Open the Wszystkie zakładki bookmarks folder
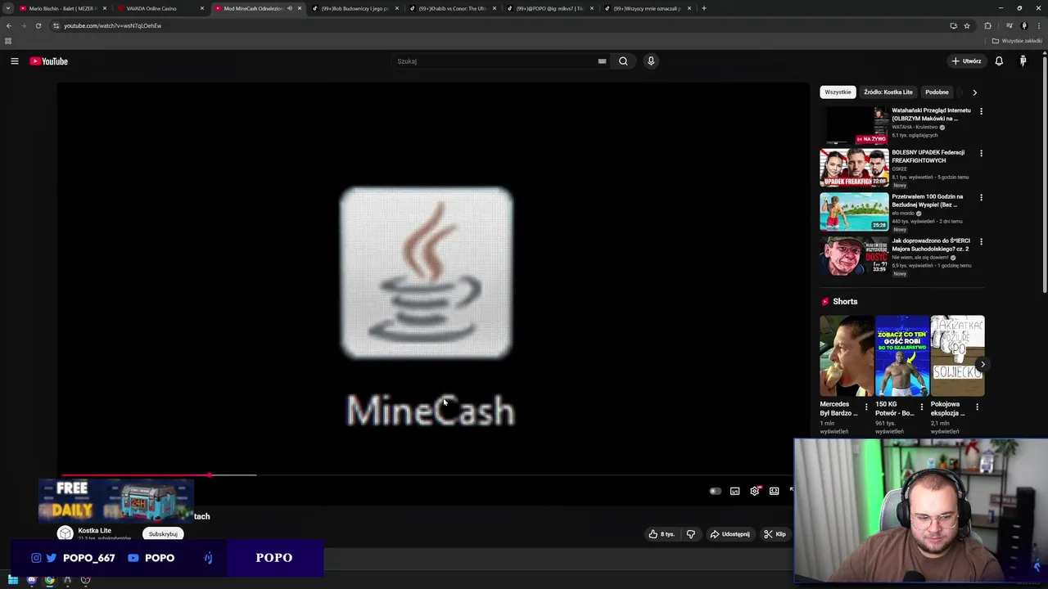Screen dimensions: 1048x589 pyautogui.click(x=1017, y=41)
